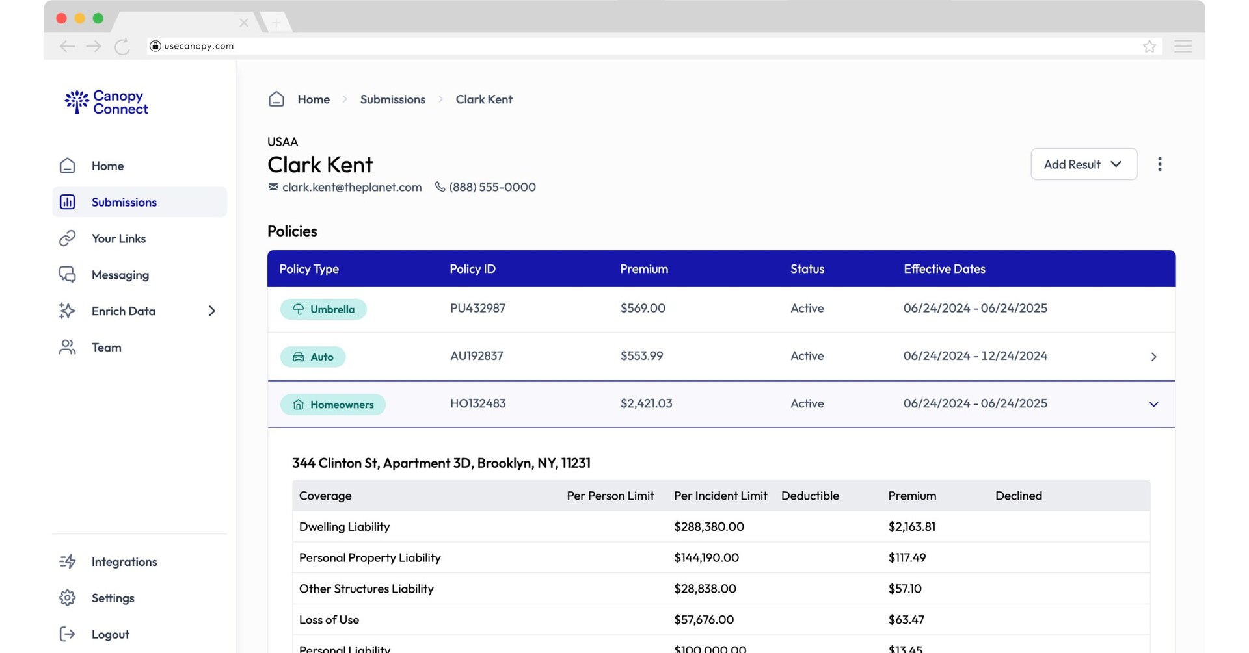Click Home in the breadcrumb trail
Viewport: 1249px width, 653px height.
tap(314, 99)
